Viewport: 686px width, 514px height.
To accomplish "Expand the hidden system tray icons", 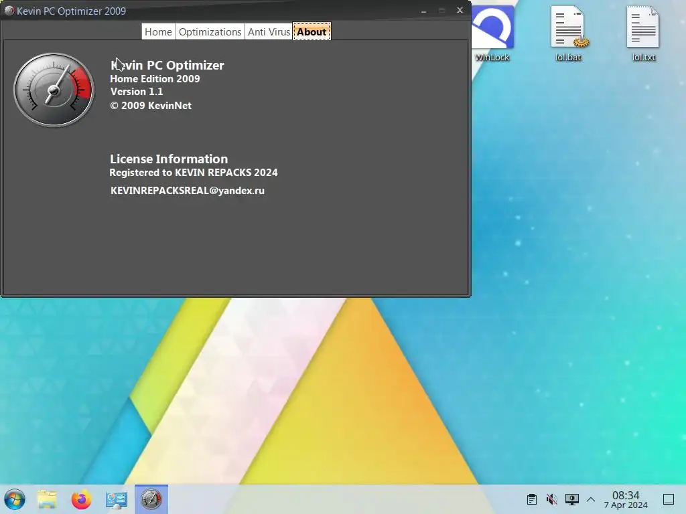I will pos(591,499).
